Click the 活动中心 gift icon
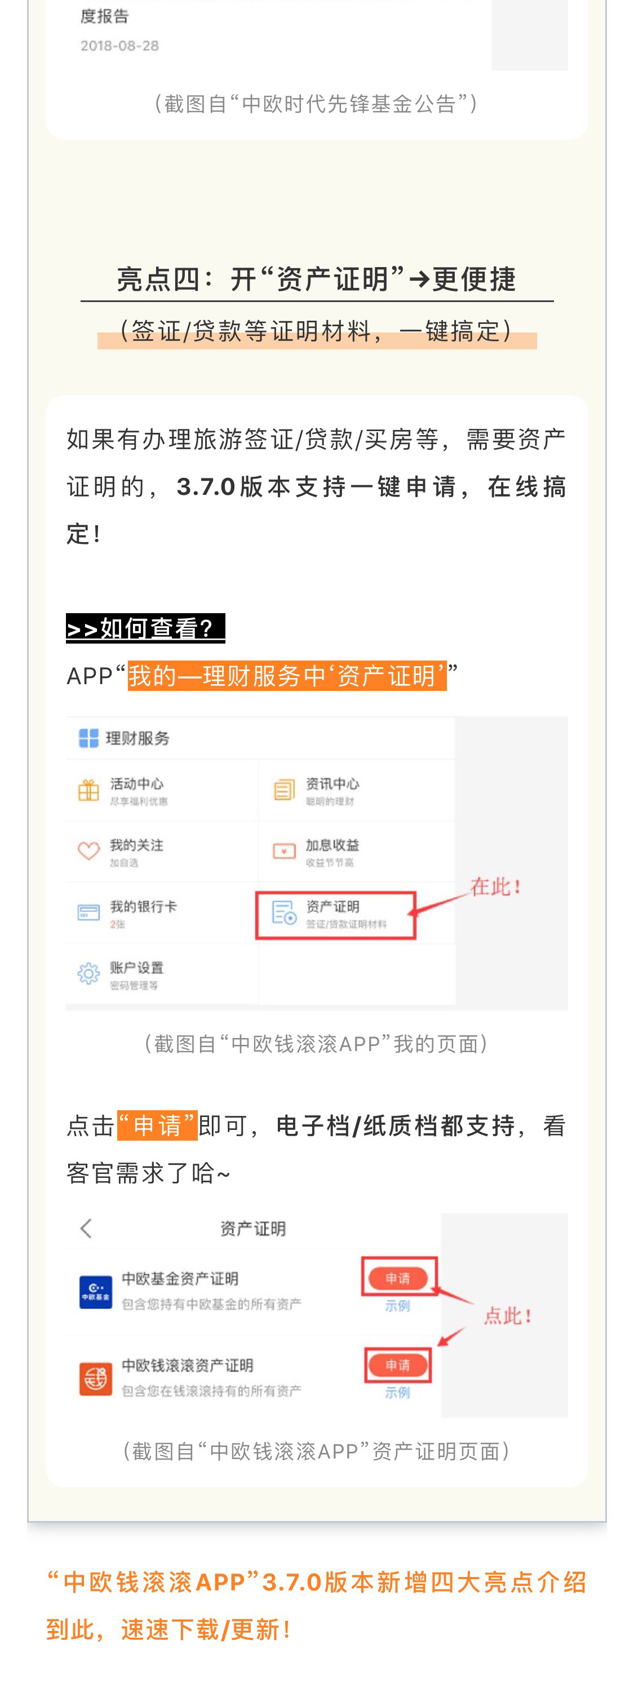The height and width of the screenshot is (1689, 634). pos(88,790)
